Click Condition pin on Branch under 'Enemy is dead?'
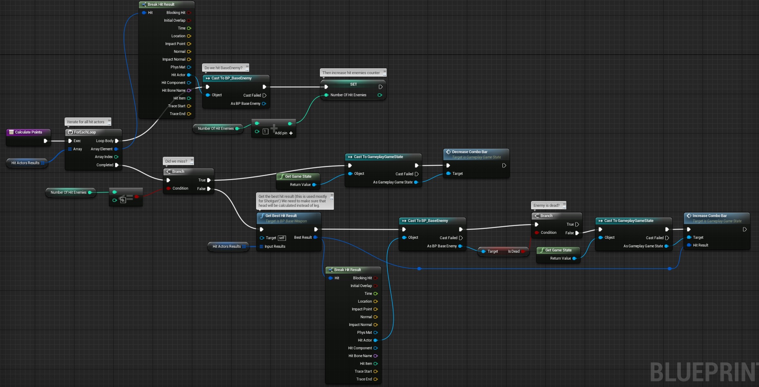Screen dimensions: 759x387 pos(536,233)
